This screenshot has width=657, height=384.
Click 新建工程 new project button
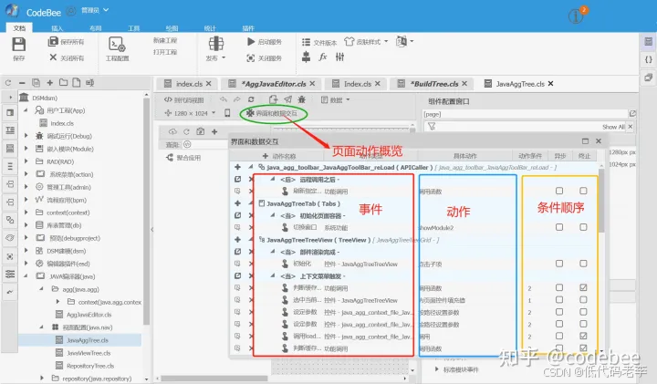click(165, 41)
